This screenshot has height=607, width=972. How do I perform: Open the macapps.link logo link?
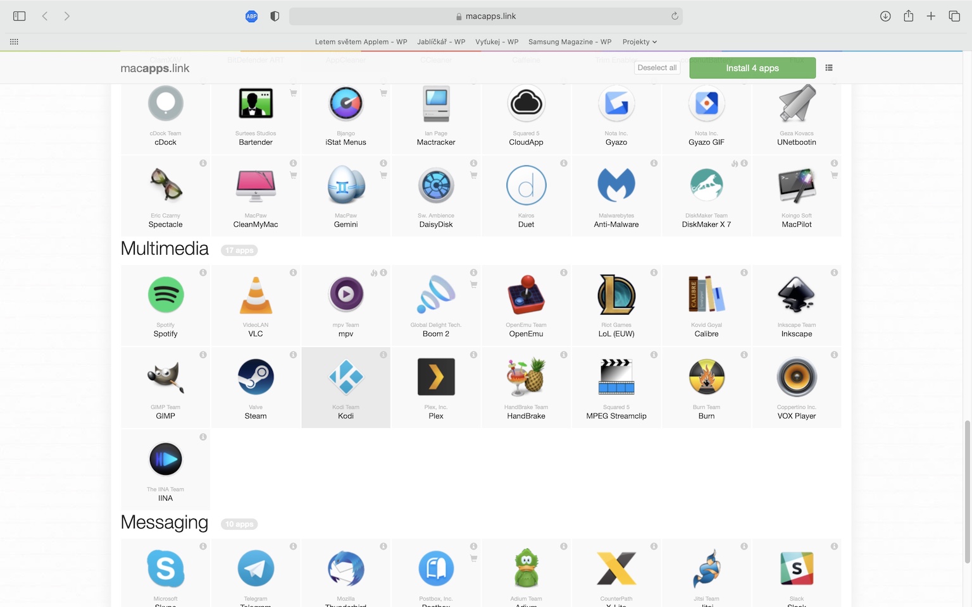[x=155, y=68]
